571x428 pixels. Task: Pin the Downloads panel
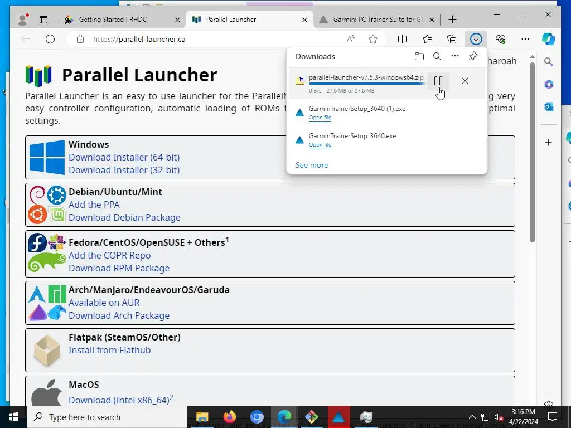[x=473, y=56]
